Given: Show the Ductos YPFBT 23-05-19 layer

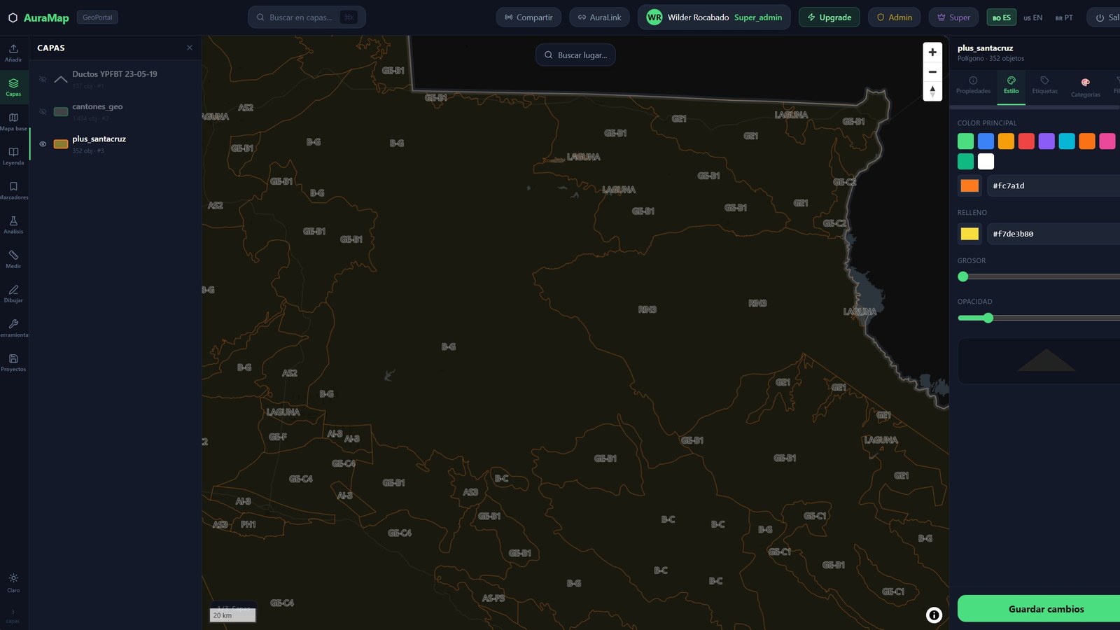Looking at the screenshot, I should [x=43, y=79].
